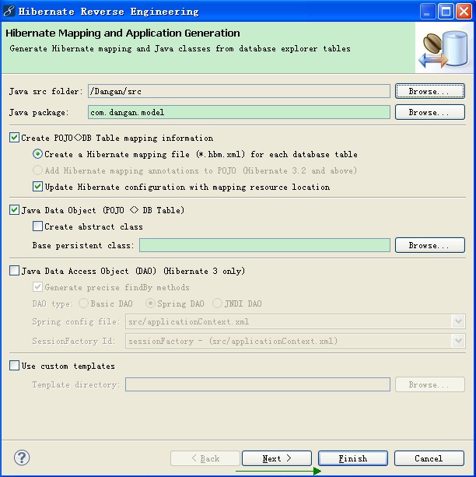Enable Use custom templates checkbox

coord(14,366)
